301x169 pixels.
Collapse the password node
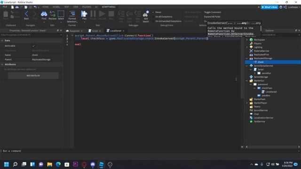pos(251,84)
